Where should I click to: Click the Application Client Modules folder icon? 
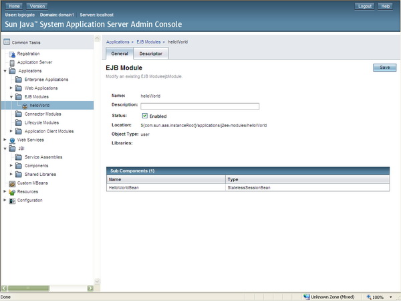pos(19,131)
